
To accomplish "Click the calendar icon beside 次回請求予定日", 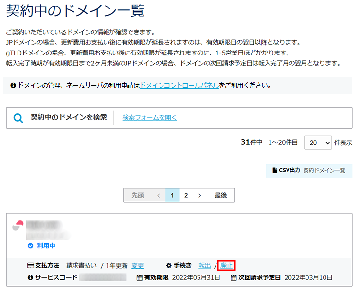I will (234, 278).
